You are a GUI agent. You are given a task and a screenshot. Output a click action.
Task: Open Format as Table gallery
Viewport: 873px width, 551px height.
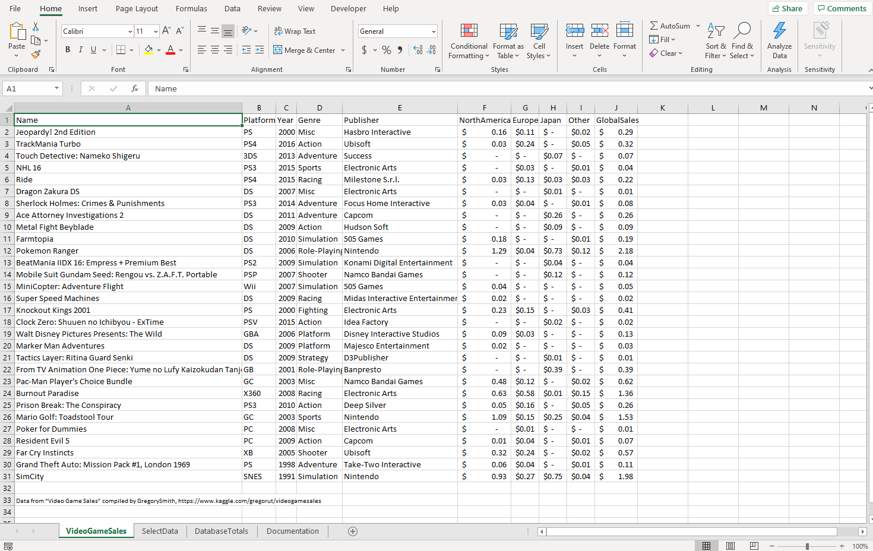(508, 41)
